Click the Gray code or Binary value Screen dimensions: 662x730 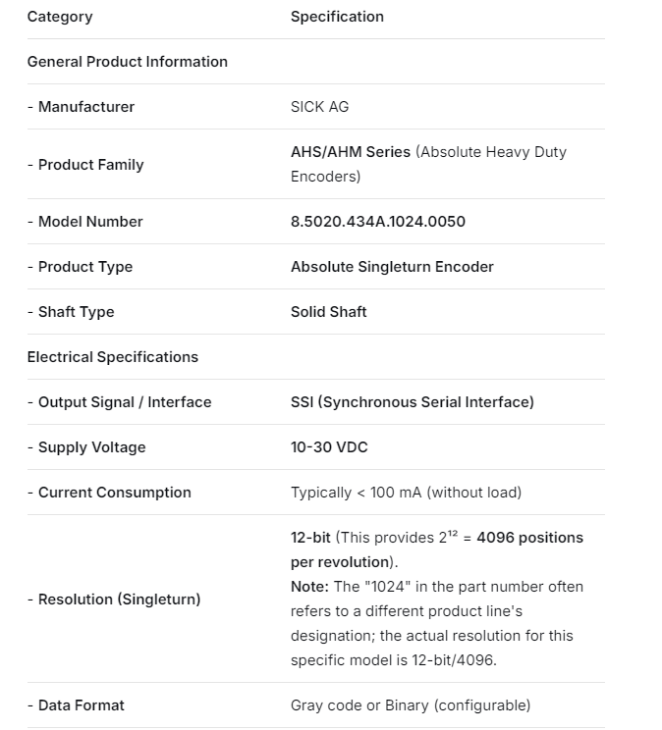(411, 705)
